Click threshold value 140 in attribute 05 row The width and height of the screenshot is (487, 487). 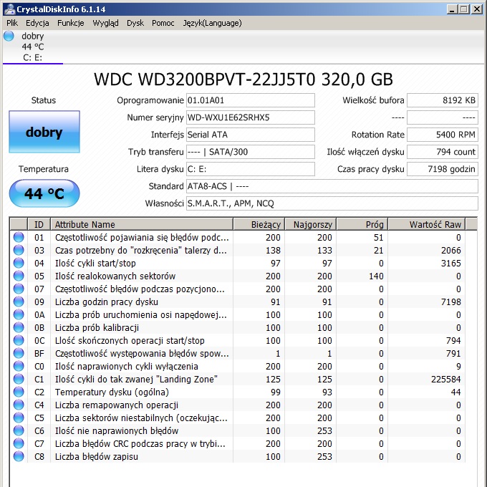click(x=376, y=276)
